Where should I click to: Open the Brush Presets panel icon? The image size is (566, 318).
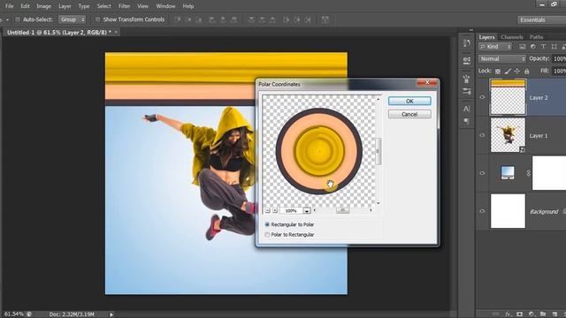click(x=466, y=91)
